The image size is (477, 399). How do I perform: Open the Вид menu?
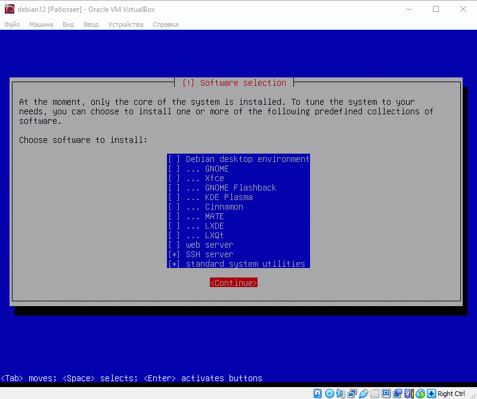pos(68,24)
